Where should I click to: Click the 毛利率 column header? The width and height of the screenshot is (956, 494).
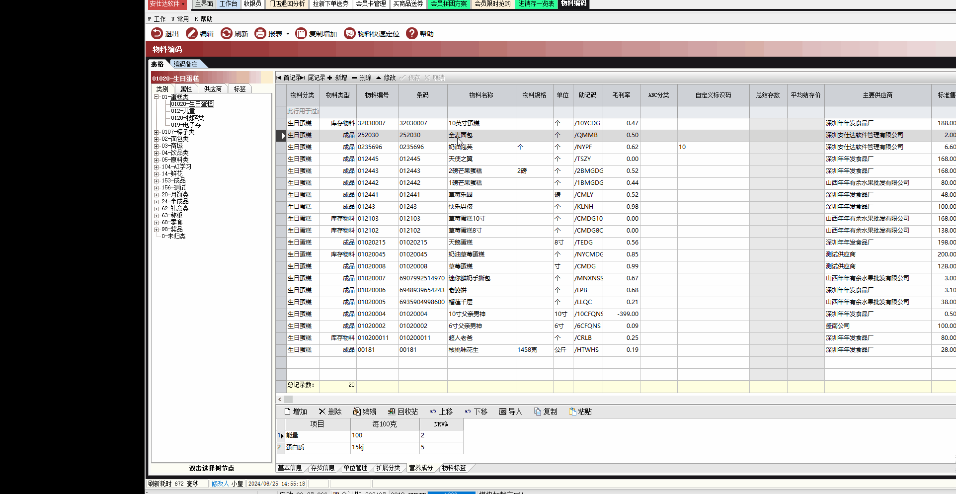[x=622, y=95]
